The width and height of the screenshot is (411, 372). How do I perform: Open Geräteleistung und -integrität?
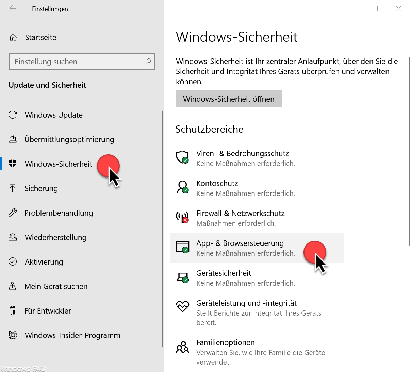click(x=246, y=303)
